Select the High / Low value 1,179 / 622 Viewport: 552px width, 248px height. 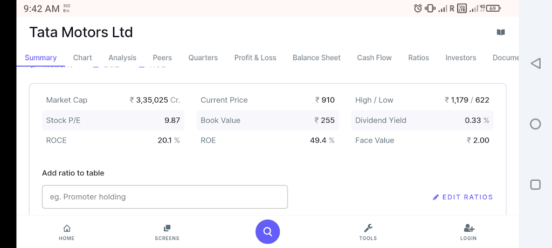tap(467, 100)
